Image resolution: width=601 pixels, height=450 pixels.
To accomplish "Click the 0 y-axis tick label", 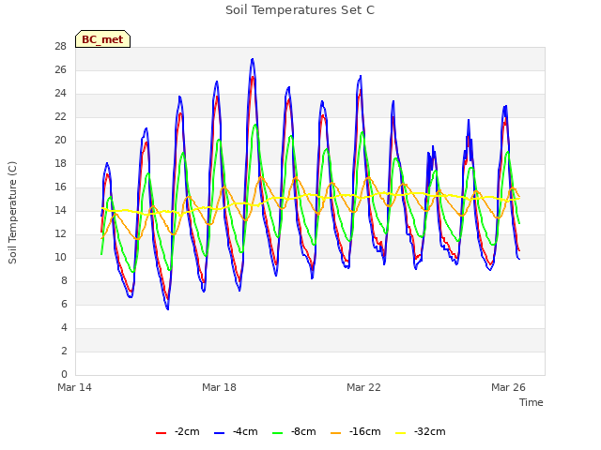I will coord(64,374).
